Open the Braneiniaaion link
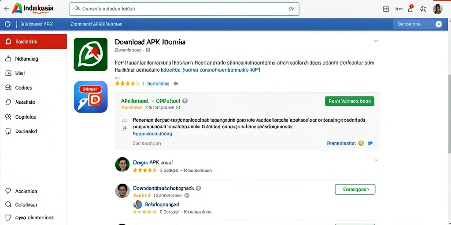451x225 pixels. tap(341, 143)
